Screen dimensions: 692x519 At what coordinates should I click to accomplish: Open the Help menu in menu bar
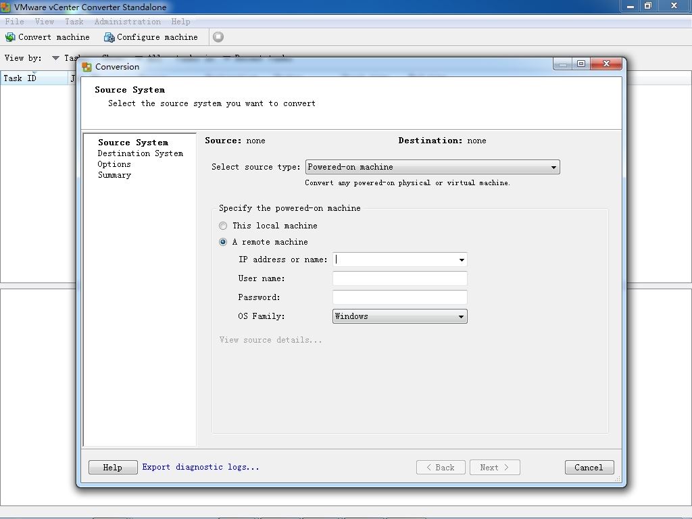coord(180,21)
